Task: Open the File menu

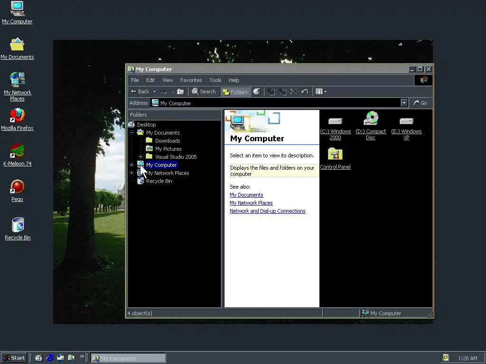Action: (x=135, y=80)
